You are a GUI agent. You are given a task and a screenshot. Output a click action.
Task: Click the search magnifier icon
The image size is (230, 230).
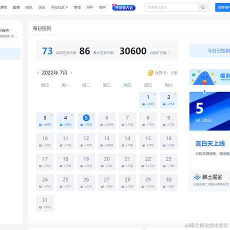point(203,7)
